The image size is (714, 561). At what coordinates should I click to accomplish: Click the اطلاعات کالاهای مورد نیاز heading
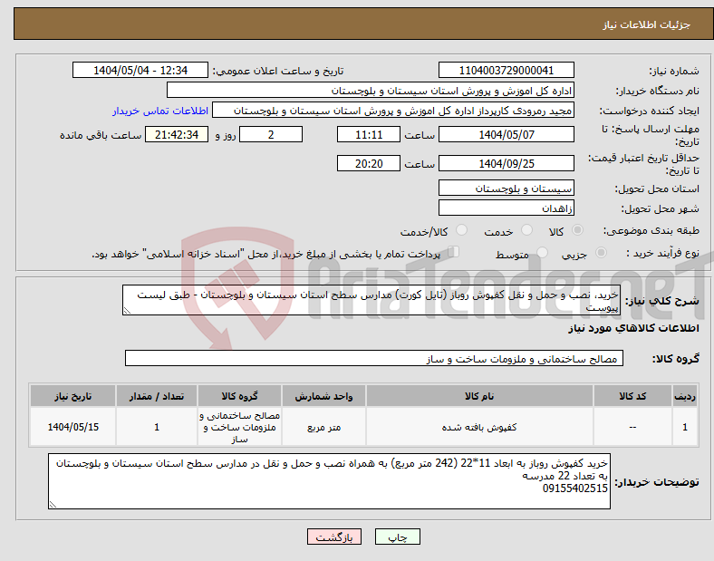pyautogui.click(x=633, y=328)
